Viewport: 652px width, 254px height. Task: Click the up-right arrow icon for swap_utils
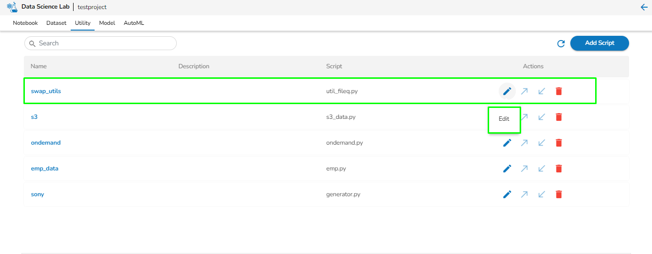(524, 91)
